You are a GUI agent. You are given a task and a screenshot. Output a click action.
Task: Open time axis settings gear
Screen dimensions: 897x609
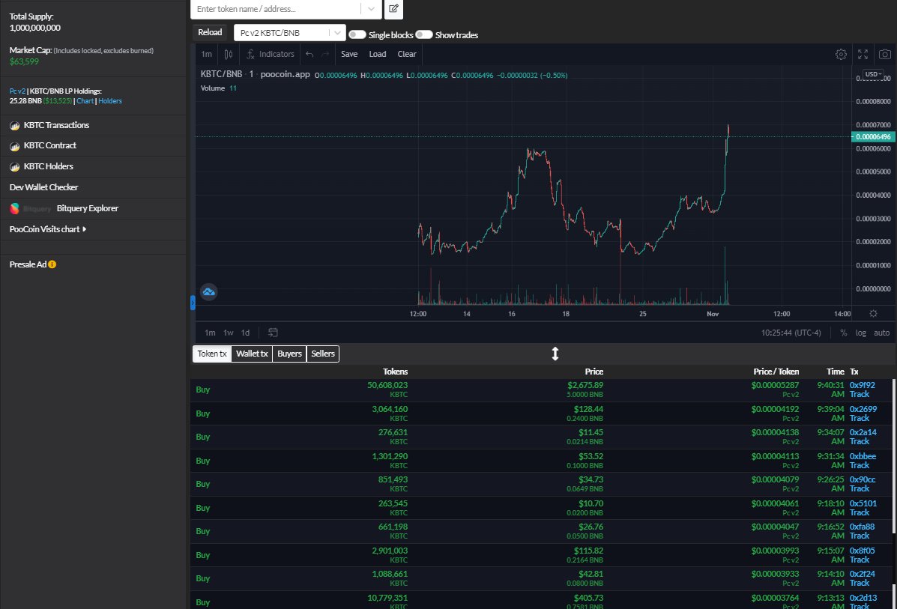click(x=873, y=313)
